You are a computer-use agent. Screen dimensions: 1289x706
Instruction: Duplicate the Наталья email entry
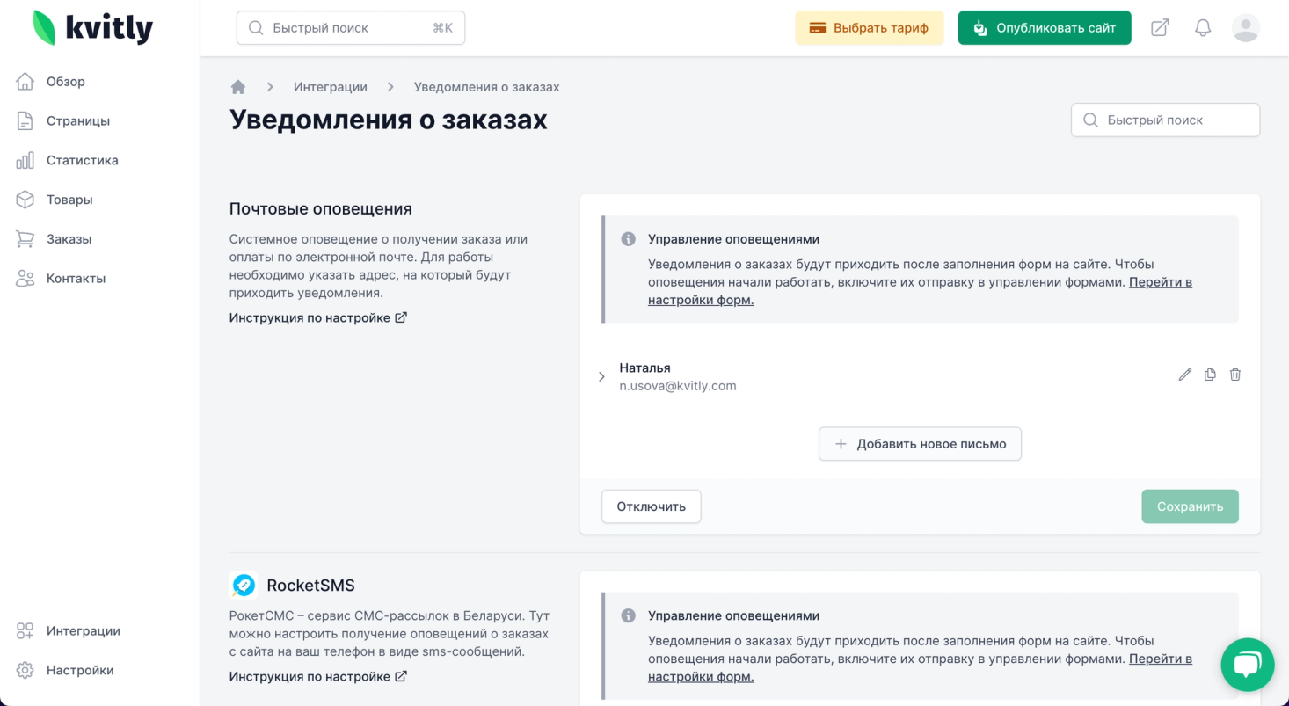(x=1210, y=375)
